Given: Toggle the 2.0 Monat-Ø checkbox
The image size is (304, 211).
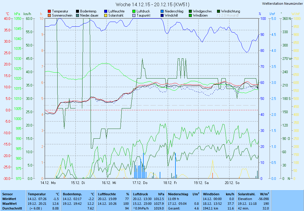Looking at the screenshot, I should (x=218, y=15).
